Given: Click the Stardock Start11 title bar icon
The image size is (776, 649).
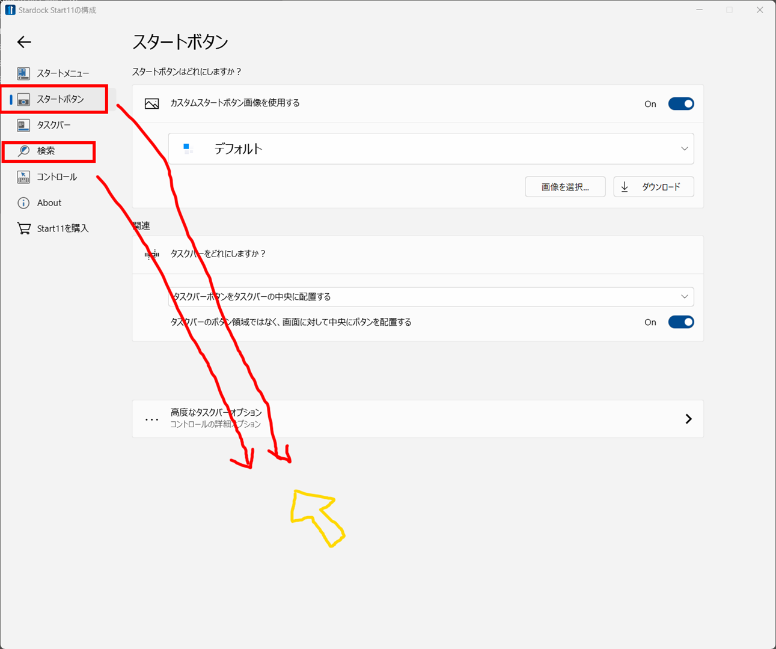Looking at the screenshot, I should pyautogui.click(x=10, y=10).
